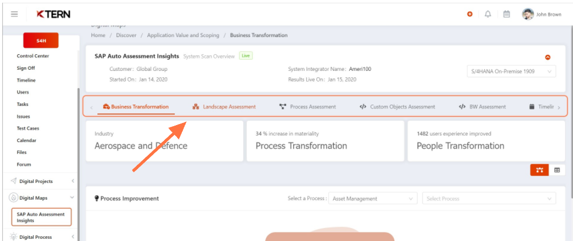Expand the Digital Process section

(x=73, y=237)
